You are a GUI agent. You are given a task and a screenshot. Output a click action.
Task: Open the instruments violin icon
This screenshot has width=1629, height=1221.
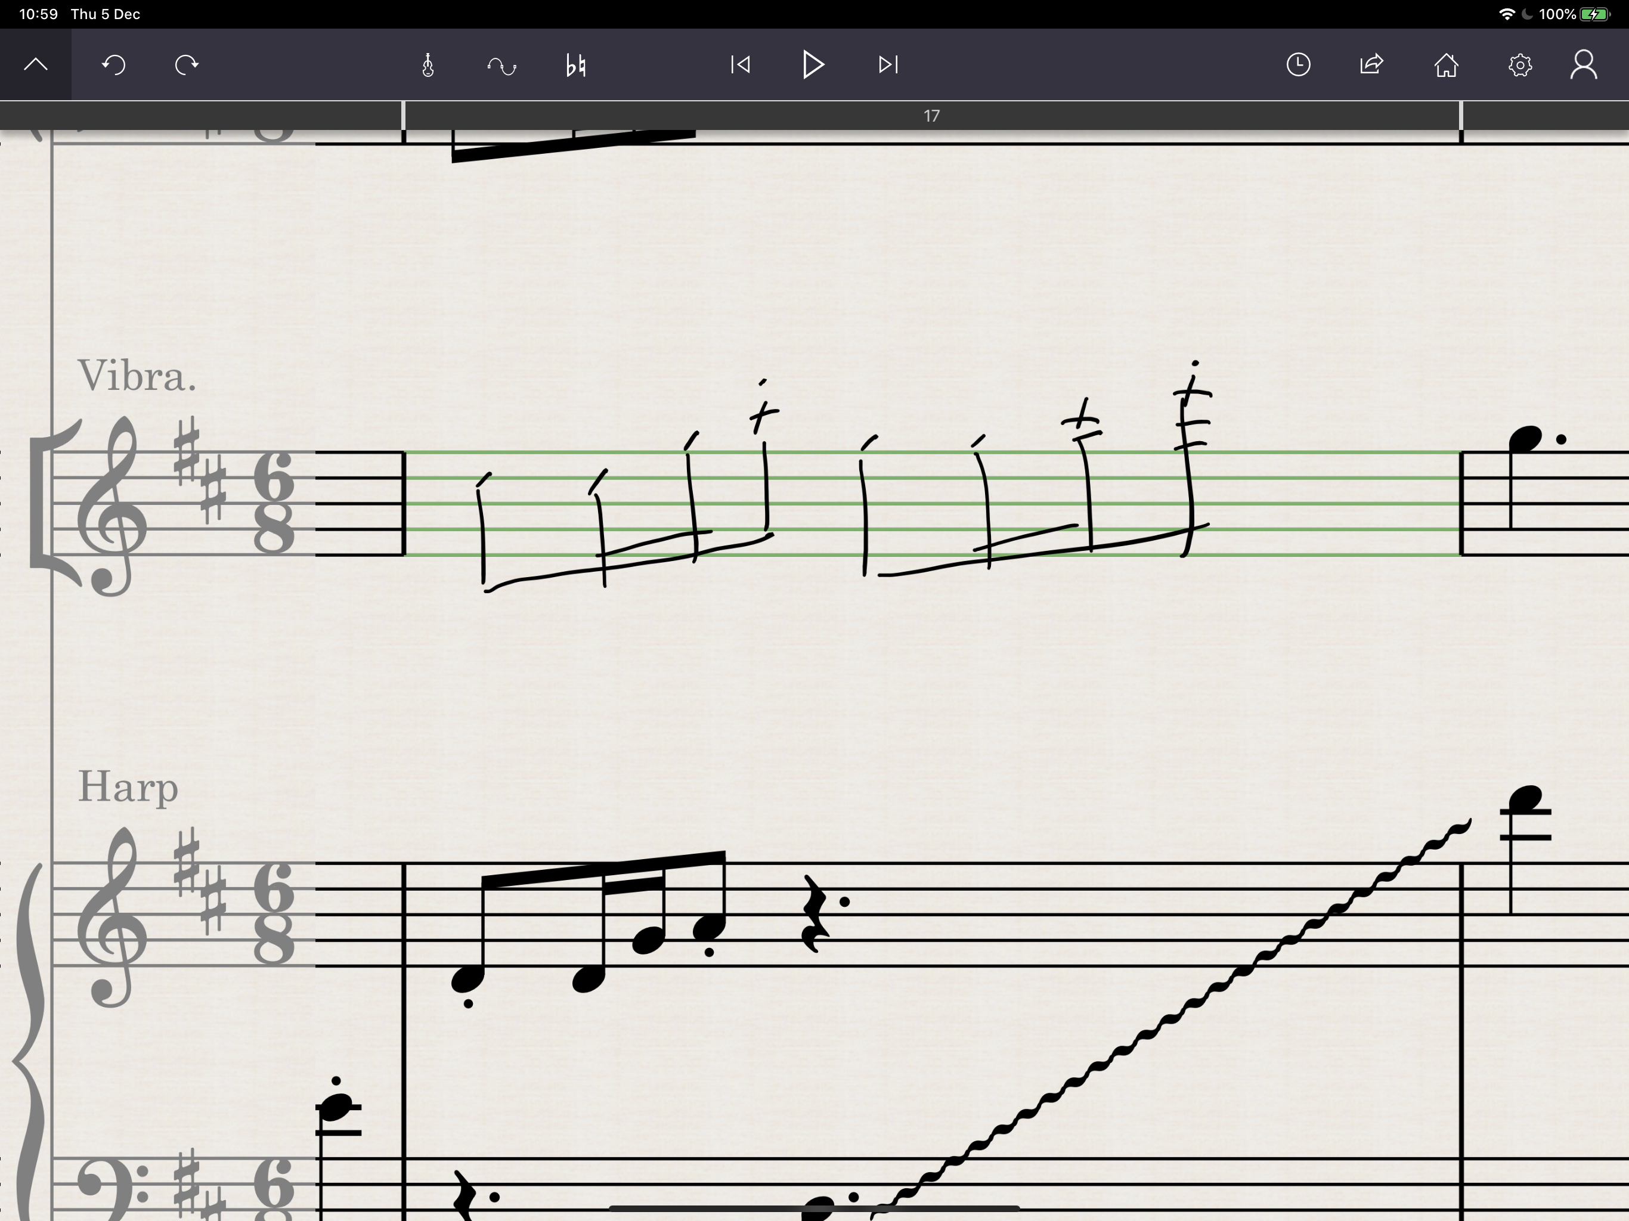tap(428, 65)
